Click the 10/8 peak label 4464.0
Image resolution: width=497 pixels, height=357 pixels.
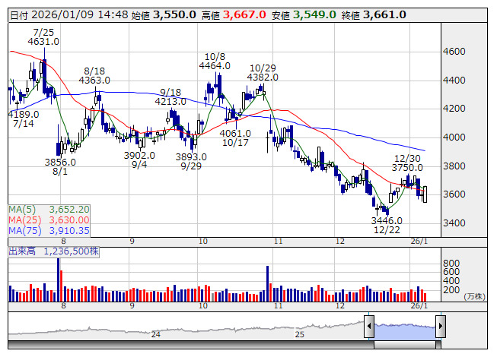[x=215, y=66]
